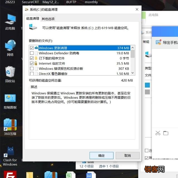
Task: Click the Windows 更新清理 item icon
Action: tap(36, 48)
